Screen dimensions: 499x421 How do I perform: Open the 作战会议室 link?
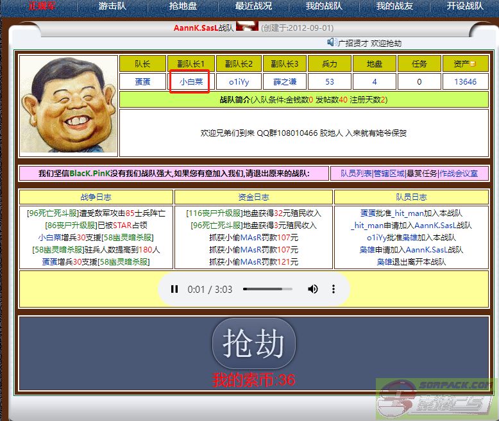click(459, 174)
